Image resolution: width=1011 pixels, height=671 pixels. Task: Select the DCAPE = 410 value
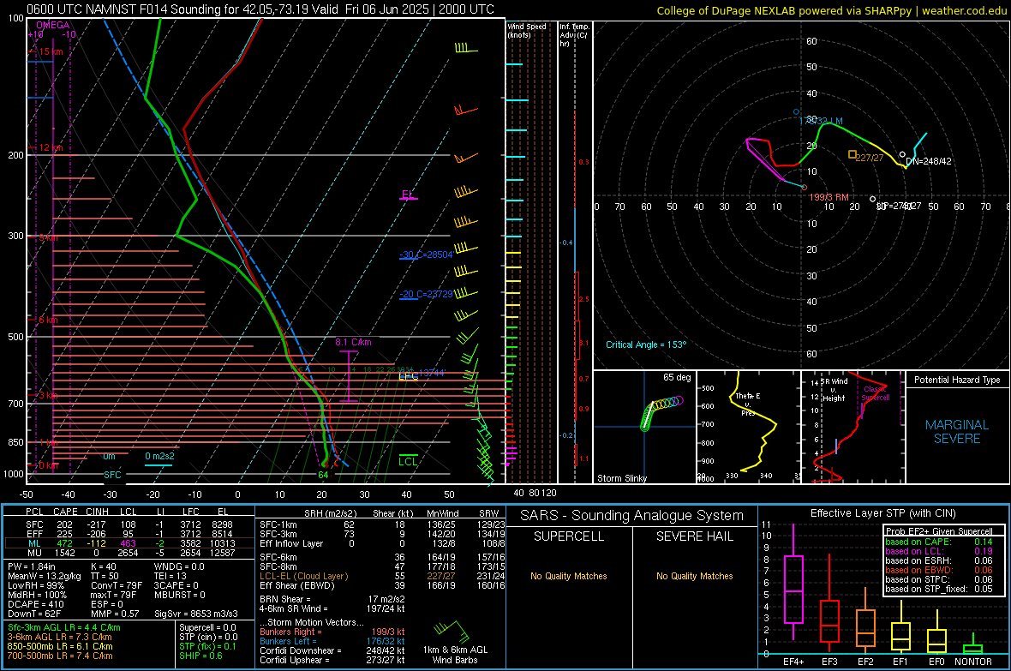click(x=35, y=604)
